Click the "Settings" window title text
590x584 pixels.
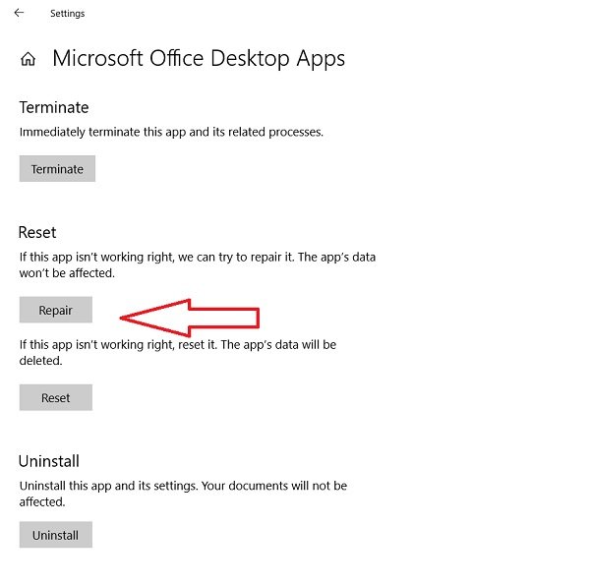pyautogui.click(x=67, y=14)
